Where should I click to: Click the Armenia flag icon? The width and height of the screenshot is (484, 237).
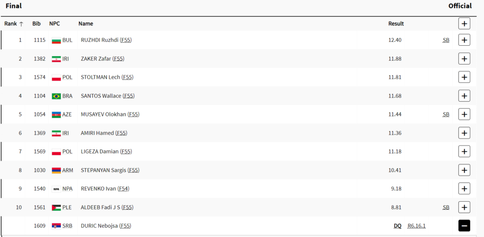(x=56, y=170)
